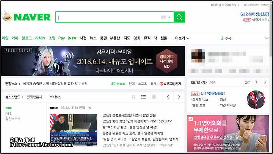Open 현장 포토 link
Viewport: 273px width, 154px height.
[x=198, y=105]
